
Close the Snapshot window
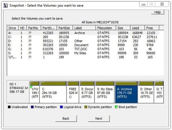point(162,4)
